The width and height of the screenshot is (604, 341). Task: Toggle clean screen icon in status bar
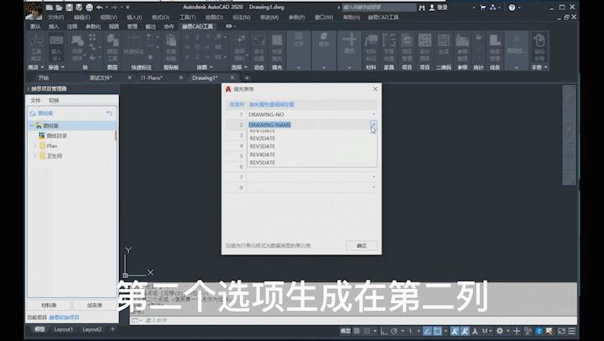(562, 331)
